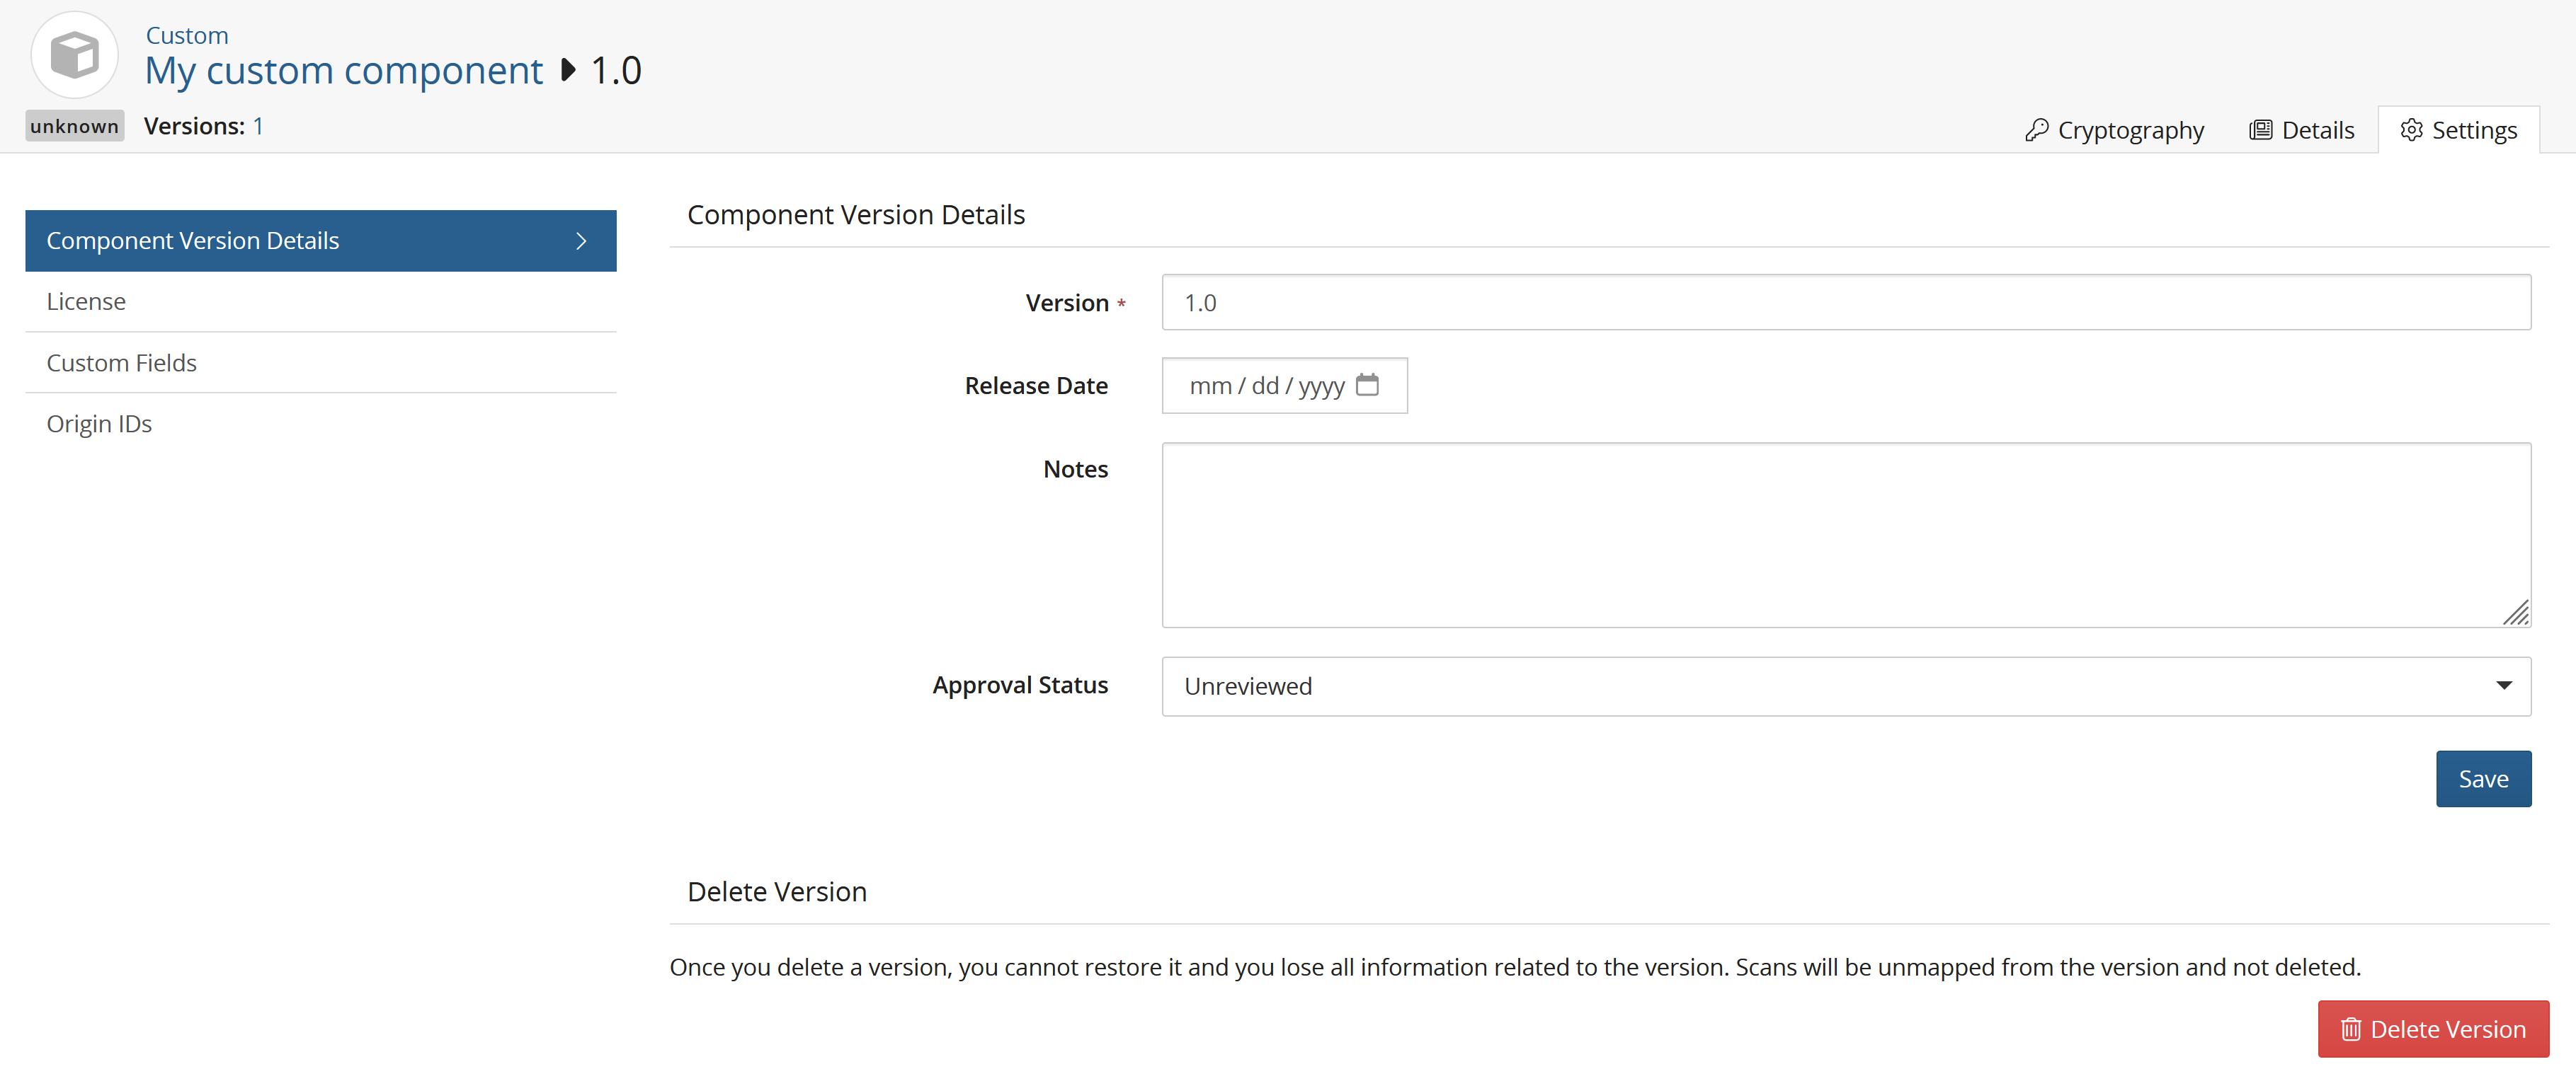Open the License sidebar section
Image resolution: width=2576 pixels, height=1069 pixels.
click(87, 301)
